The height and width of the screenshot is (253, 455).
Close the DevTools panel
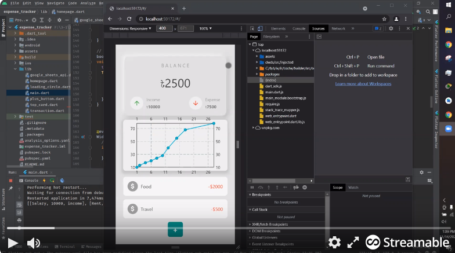coord(408,28)
